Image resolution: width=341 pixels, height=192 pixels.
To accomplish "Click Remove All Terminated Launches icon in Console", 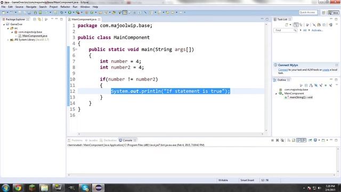I will pyautogui.click(x=282, y=140).
